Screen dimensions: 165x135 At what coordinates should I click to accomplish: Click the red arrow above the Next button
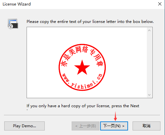[x=115, y=116]
